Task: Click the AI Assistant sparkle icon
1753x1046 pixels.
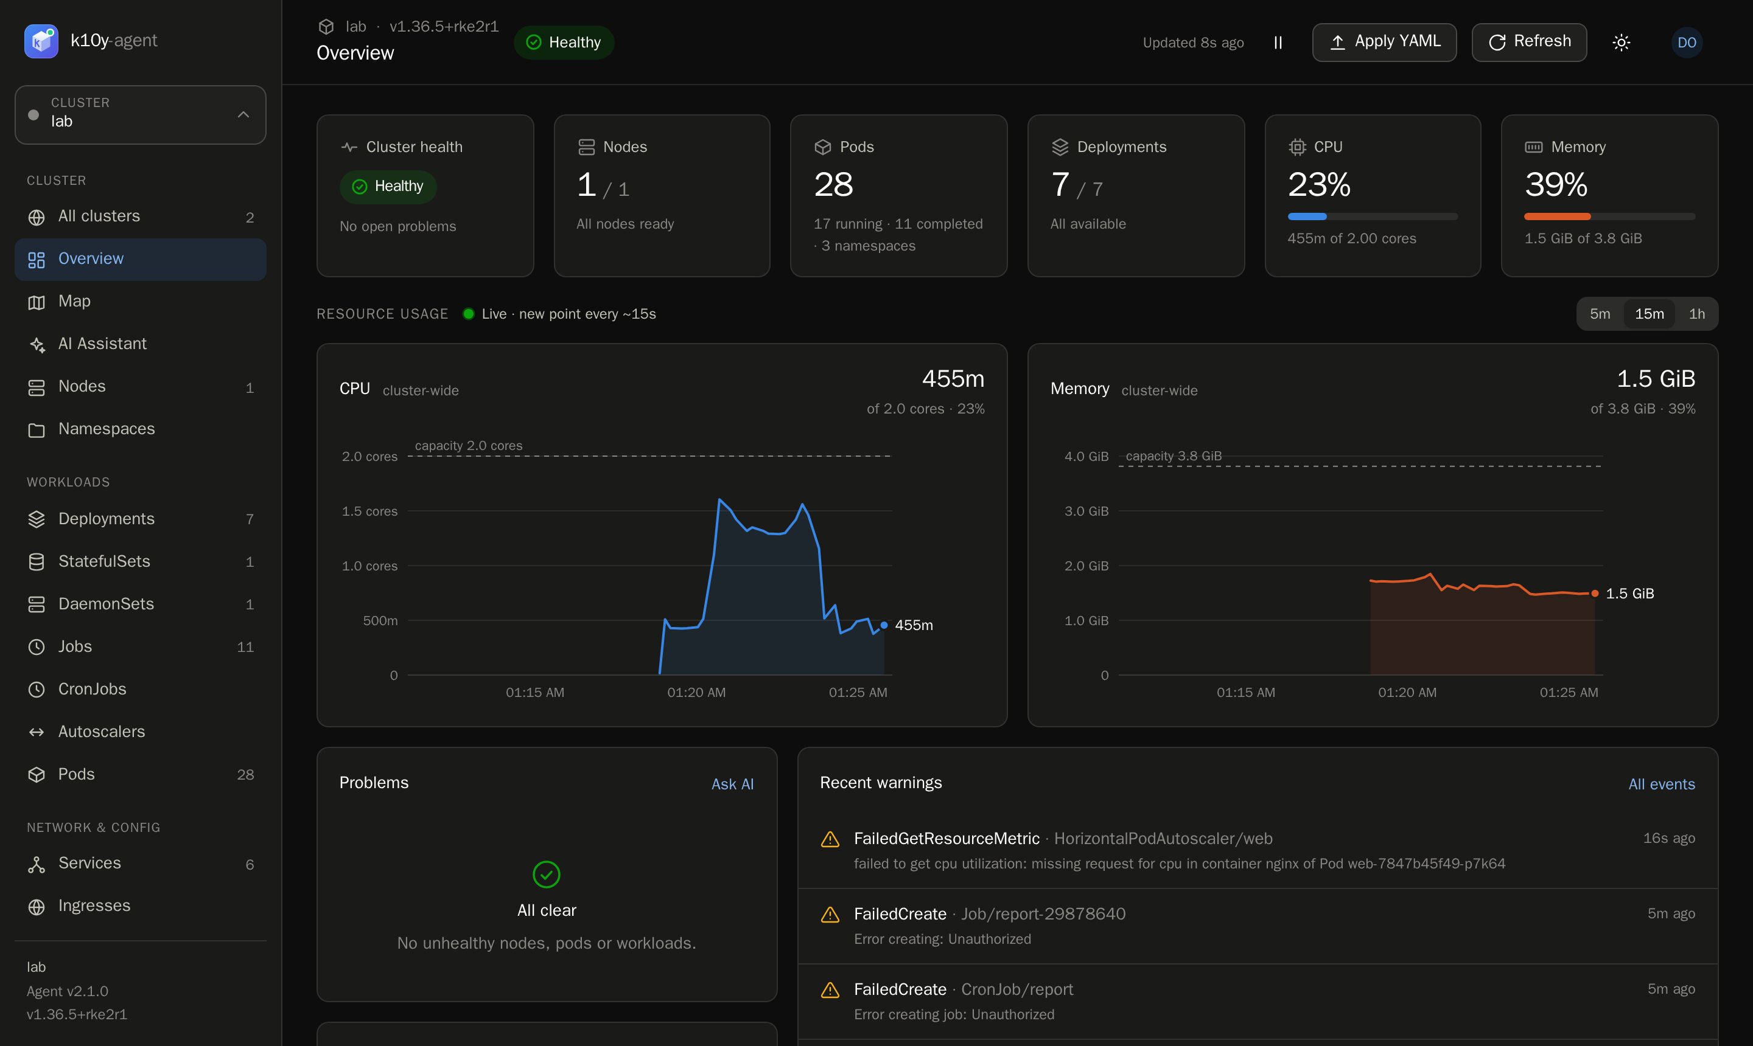Action: pos(37,345)
